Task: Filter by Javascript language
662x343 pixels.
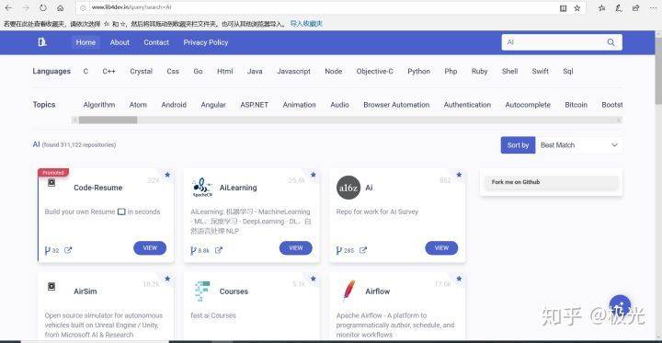Action: (293, 72)
